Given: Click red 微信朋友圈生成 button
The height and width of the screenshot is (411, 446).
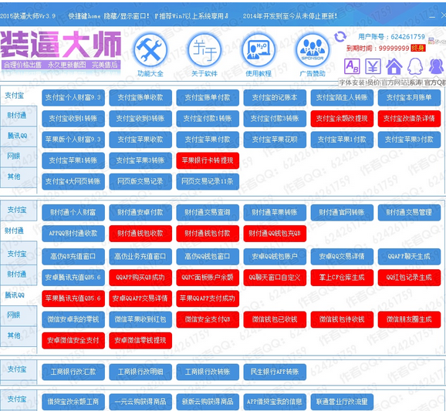Looking at the screenshot, I should point(409,319).
